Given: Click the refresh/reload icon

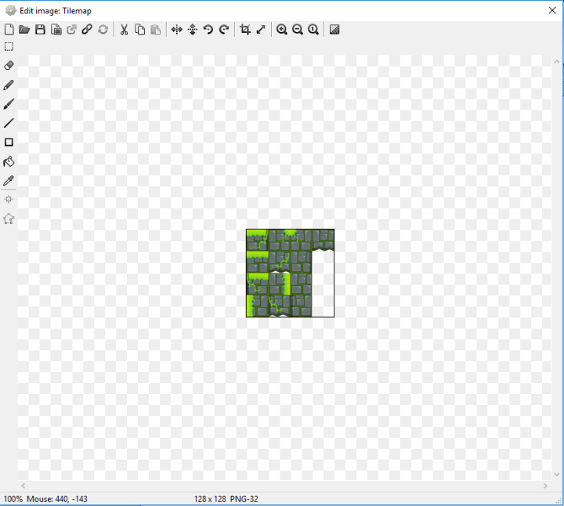Looking at the screenshot, I should click(x=103, y=30).
